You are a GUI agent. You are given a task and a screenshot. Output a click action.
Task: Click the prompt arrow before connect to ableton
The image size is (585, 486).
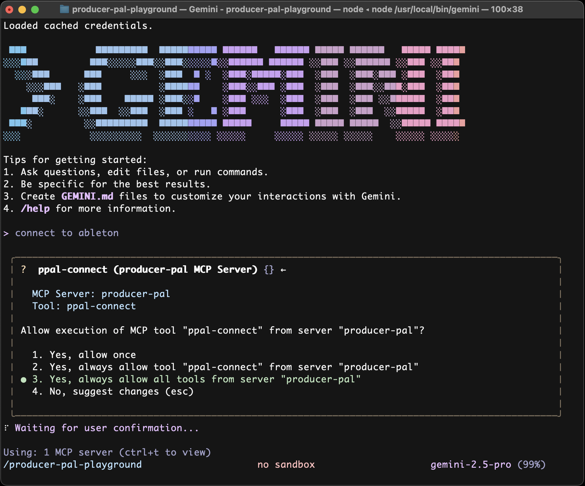(6, 233)
